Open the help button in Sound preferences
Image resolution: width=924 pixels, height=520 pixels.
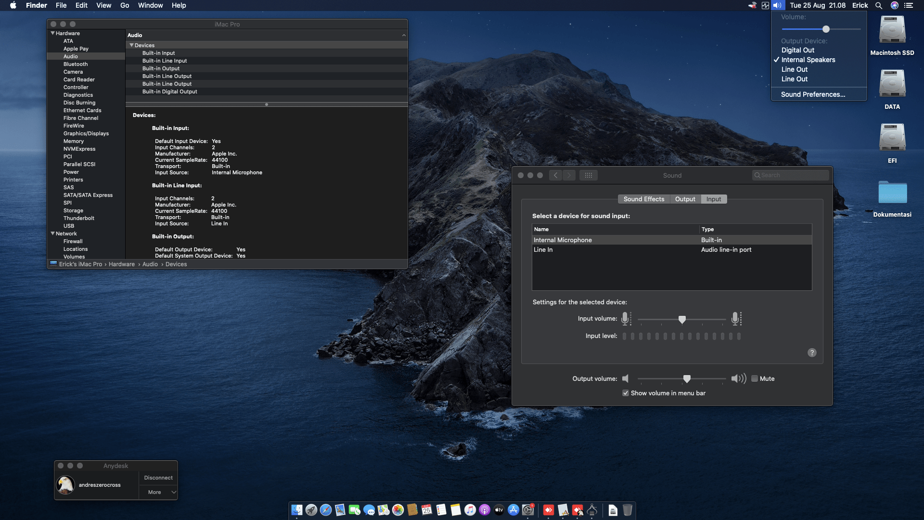click(x=812, y=352)
